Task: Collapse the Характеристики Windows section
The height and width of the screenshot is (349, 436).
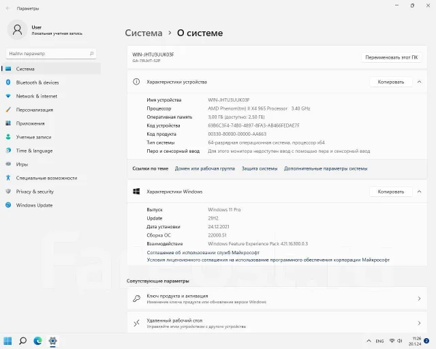Action: tap(420, 192)
